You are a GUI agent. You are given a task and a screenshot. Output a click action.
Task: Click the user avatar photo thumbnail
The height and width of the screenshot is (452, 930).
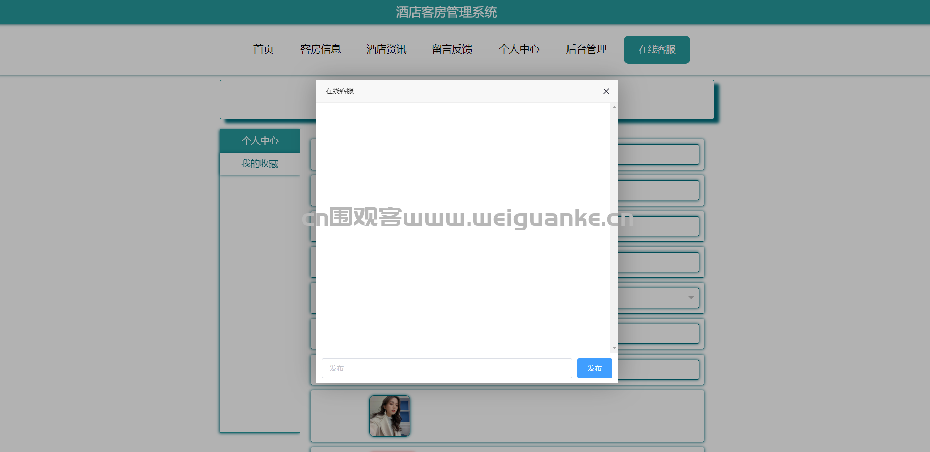point(390,416)
